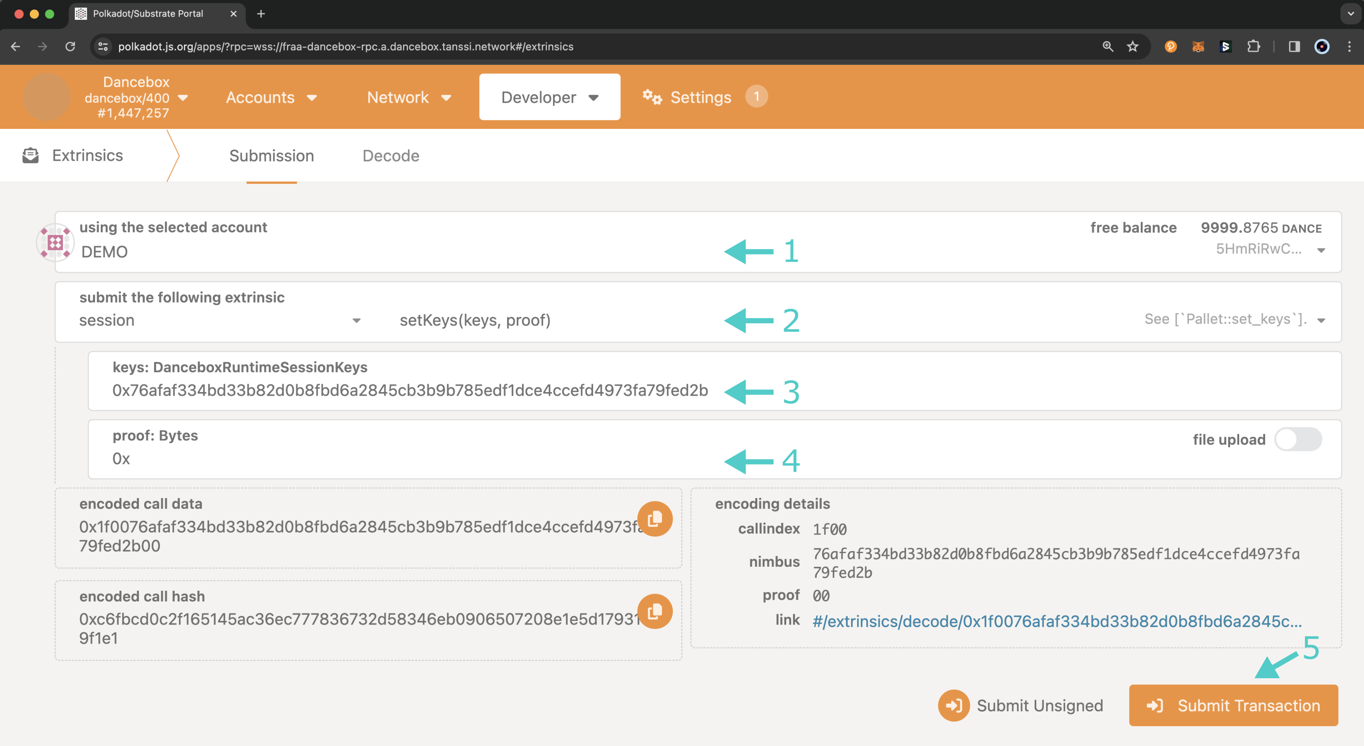Open the selected account dropdown arrow
Viewport: 1364px width, 746px height.
tap(1321, 250)
